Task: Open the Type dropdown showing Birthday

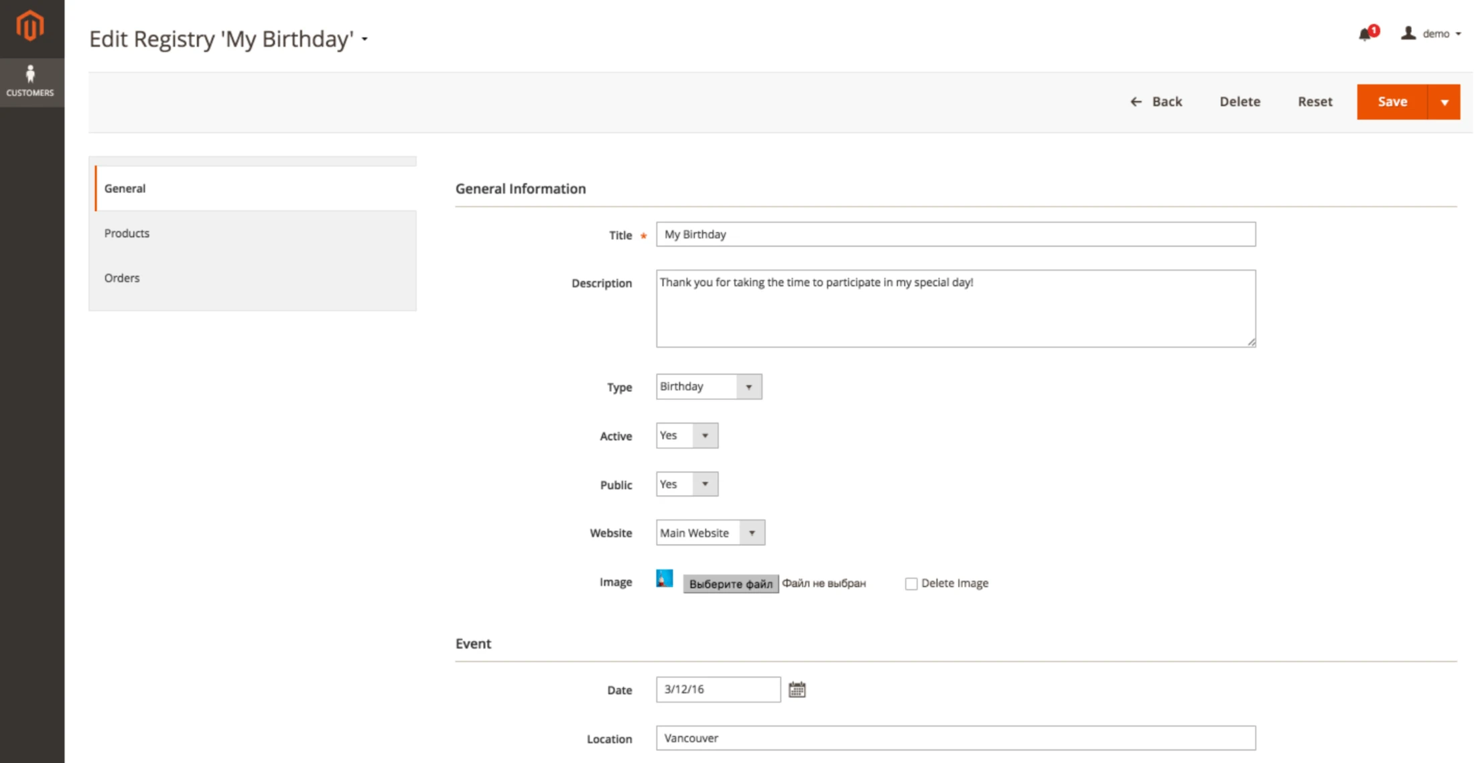Action: tap(708, 387)
